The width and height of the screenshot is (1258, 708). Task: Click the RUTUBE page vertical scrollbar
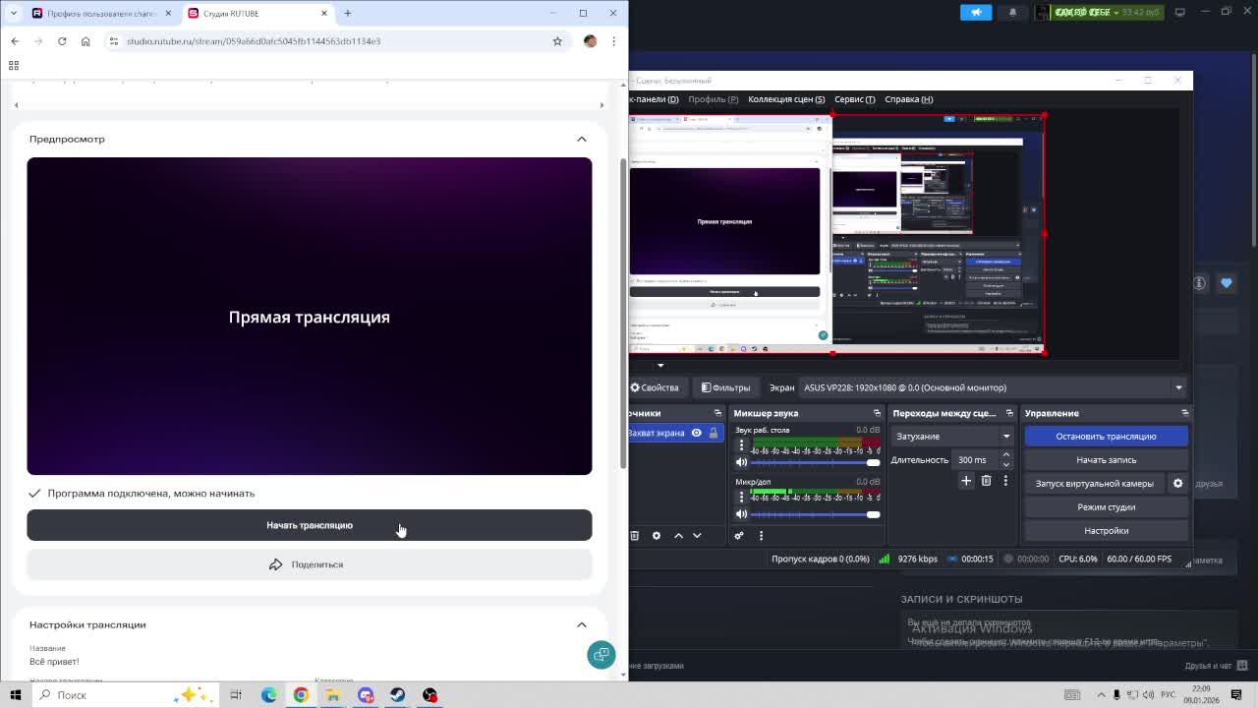coord(621,313)
